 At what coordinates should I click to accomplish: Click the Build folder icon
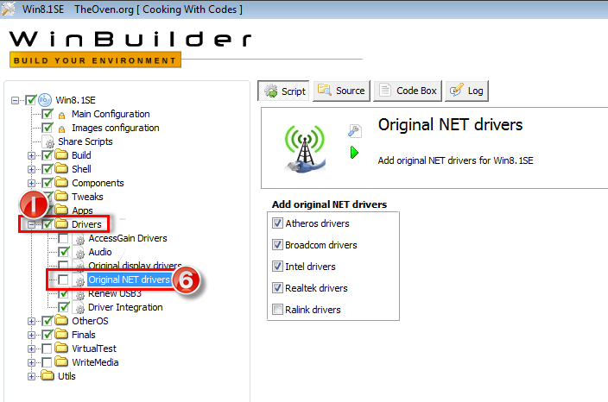click(60, 155)
